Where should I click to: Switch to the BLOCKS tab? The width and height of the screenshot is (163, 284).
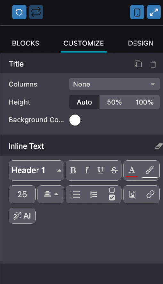click(x=26, y=43)
